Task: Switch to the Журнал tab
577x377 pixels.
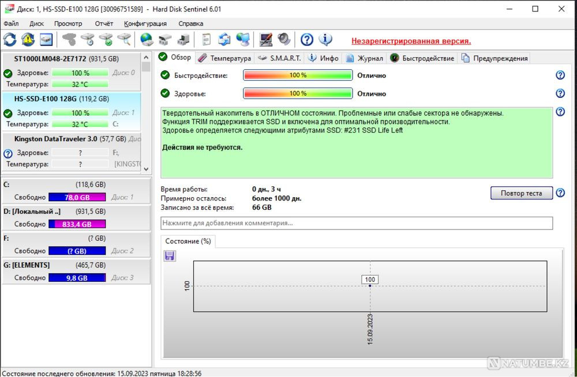Action: tap(365, 58)
